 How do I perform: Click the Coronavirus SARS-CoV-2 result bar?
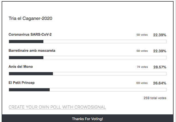point(87,42)
